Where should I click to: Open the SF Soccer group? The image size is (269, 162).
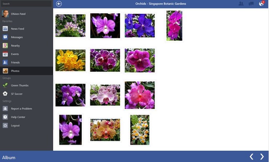(x=17, y=94)
